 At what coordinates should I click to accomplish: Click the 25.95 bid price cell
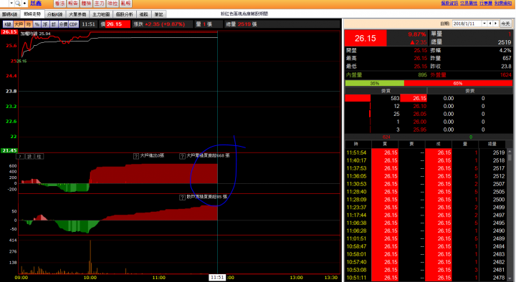[414, 130]
